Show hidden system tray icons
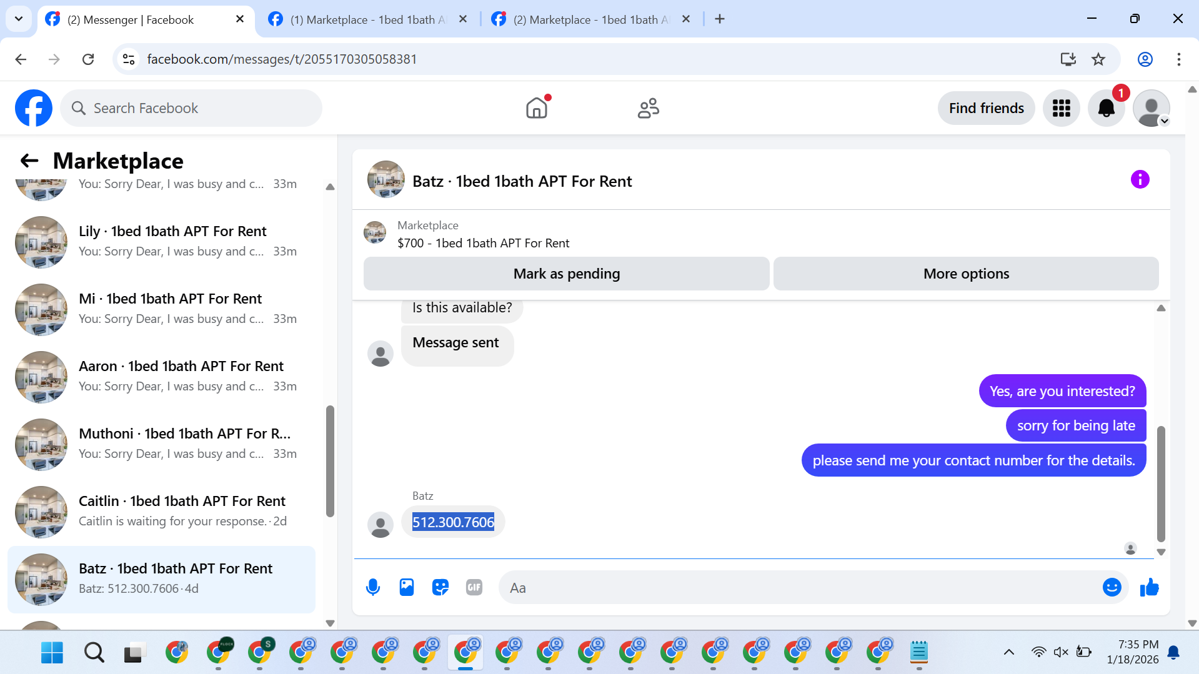The width and height of the screenshot is (1199, 674). pyautogui.click(x=1008, y=652)
